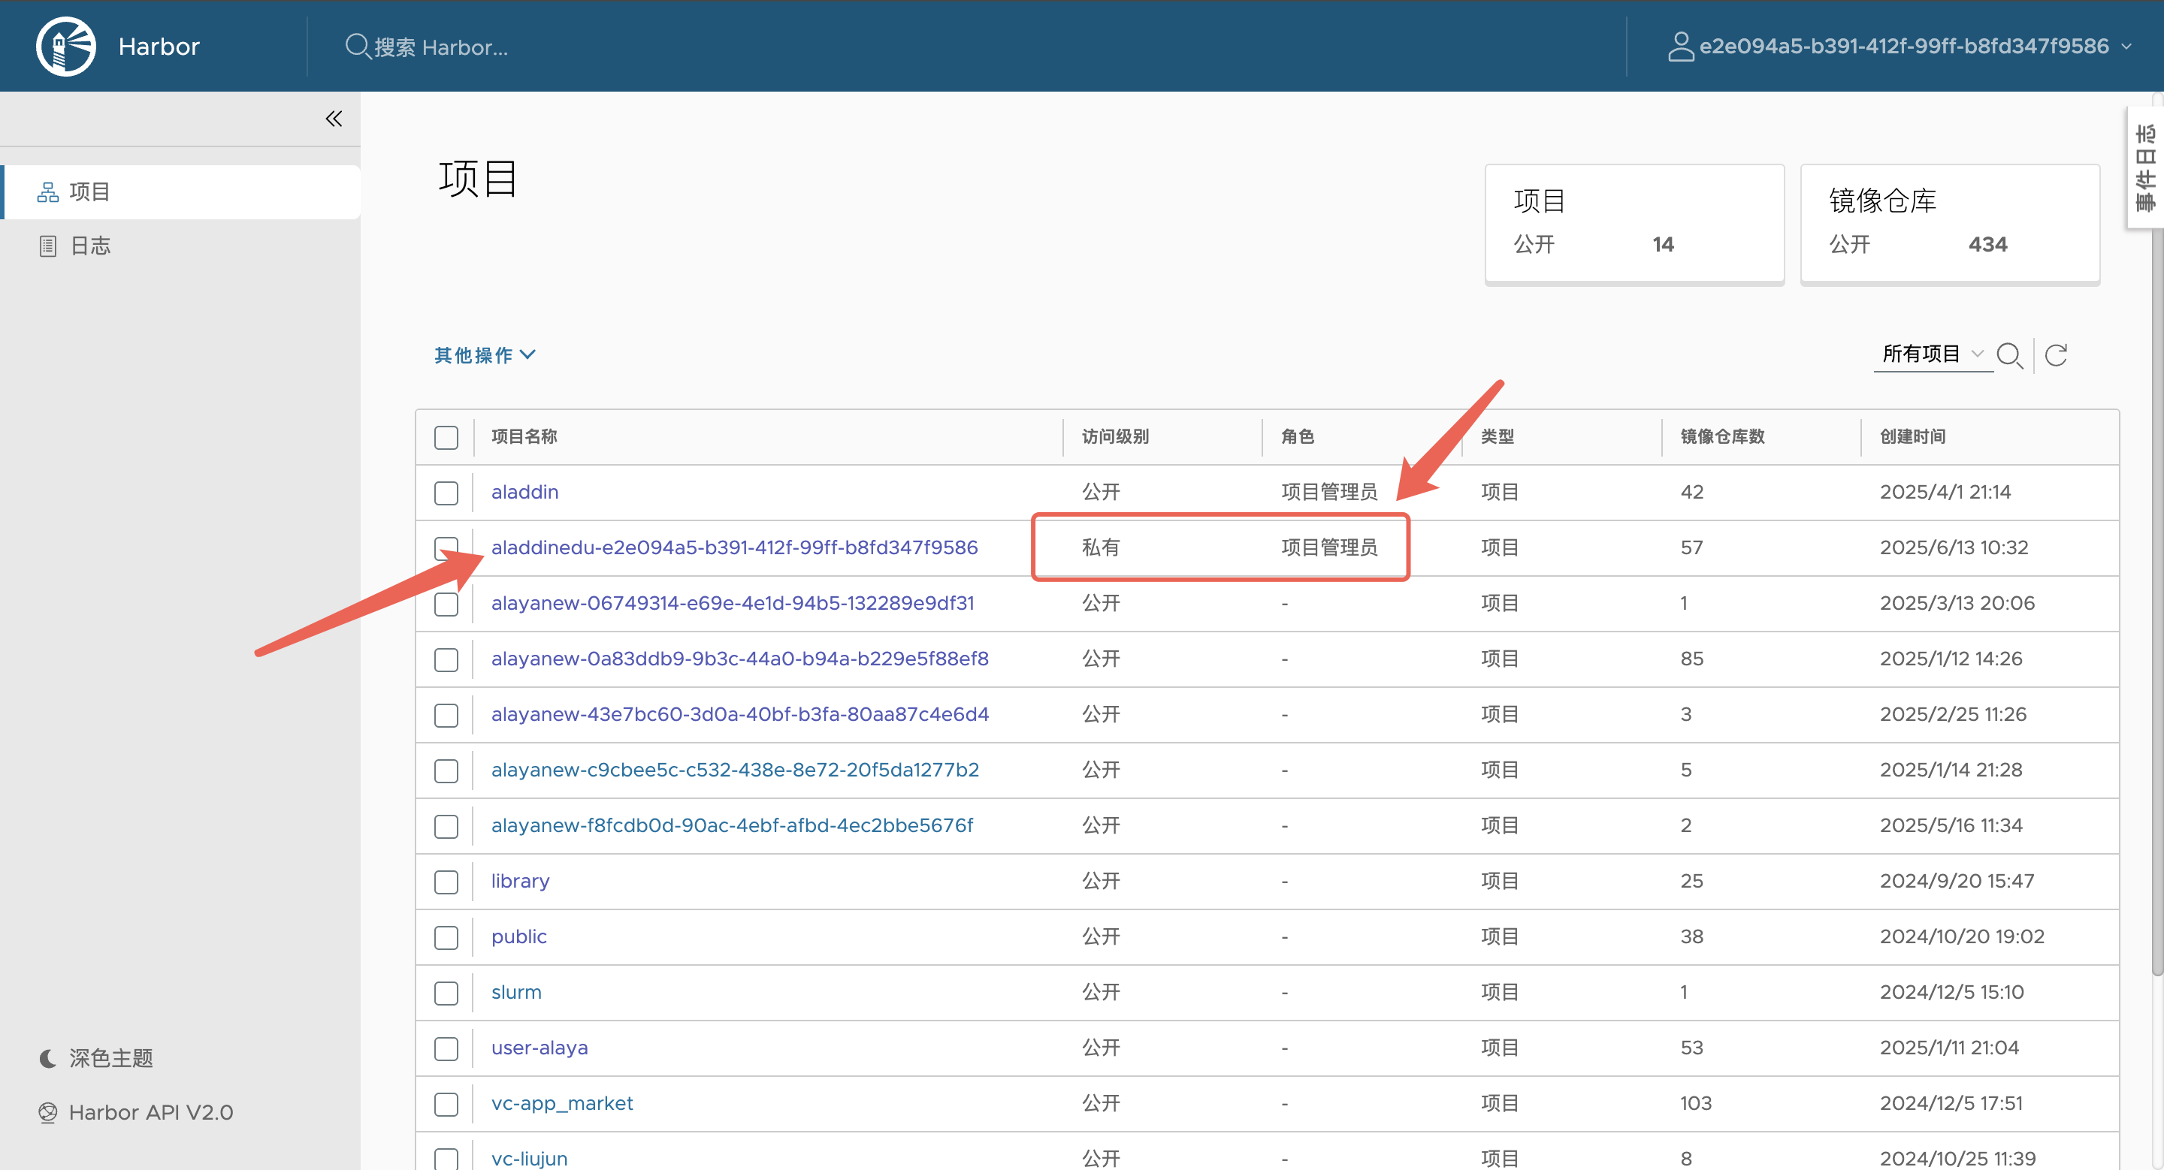The width and height of the screenshot is (2164, 1170).
Task: Click the 日志 document icon in sidebar
Action: pyautogui.click(x=48, y=246)
